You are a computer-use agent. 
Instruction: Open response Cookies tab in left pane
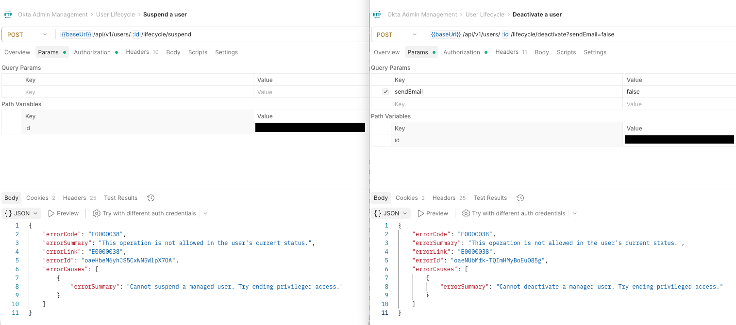41,198
